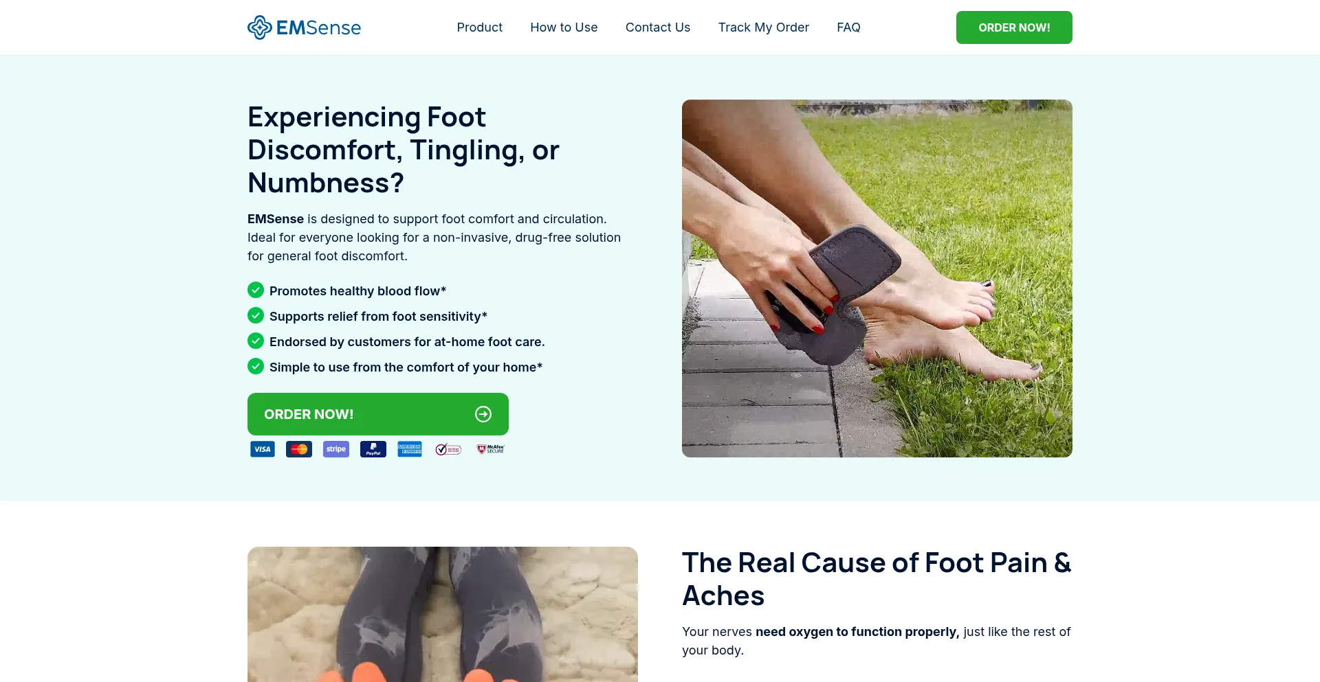Image resolution: width=1320 pixels, height=682 pixels.
Task: Click the PayPal payment icon
Action: coord(373,449)
